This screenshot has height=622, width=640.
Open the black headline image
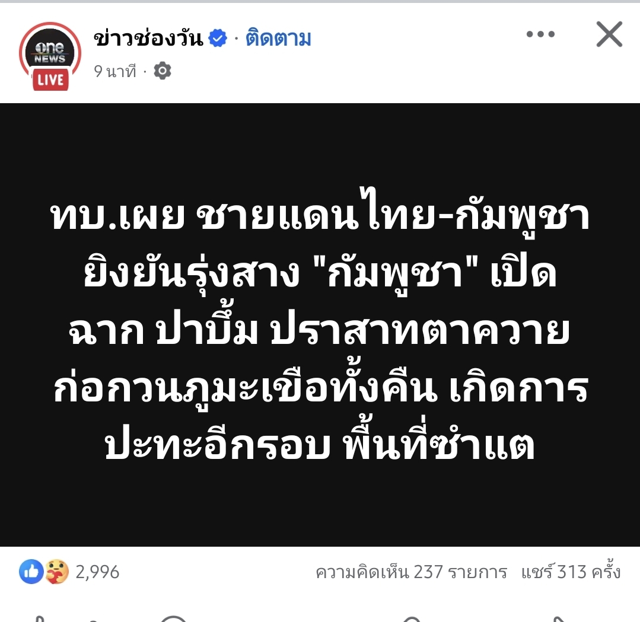point(320,324)
